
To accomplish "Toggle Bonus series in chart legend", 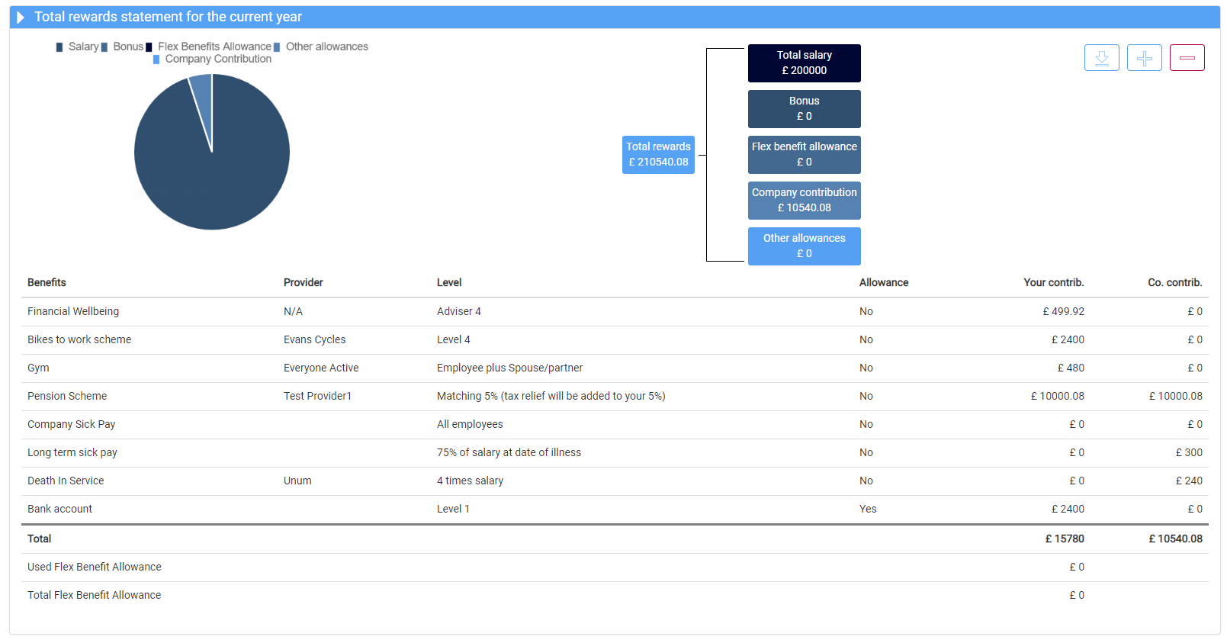I will tap(122, 47).
